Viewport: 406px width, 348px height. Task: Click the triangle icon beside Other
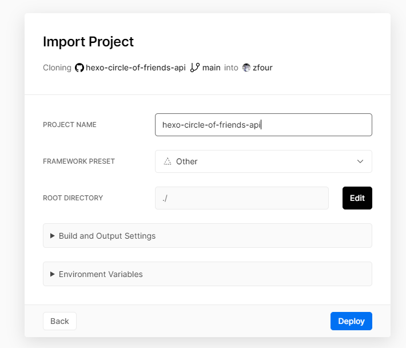pos(168,161)
